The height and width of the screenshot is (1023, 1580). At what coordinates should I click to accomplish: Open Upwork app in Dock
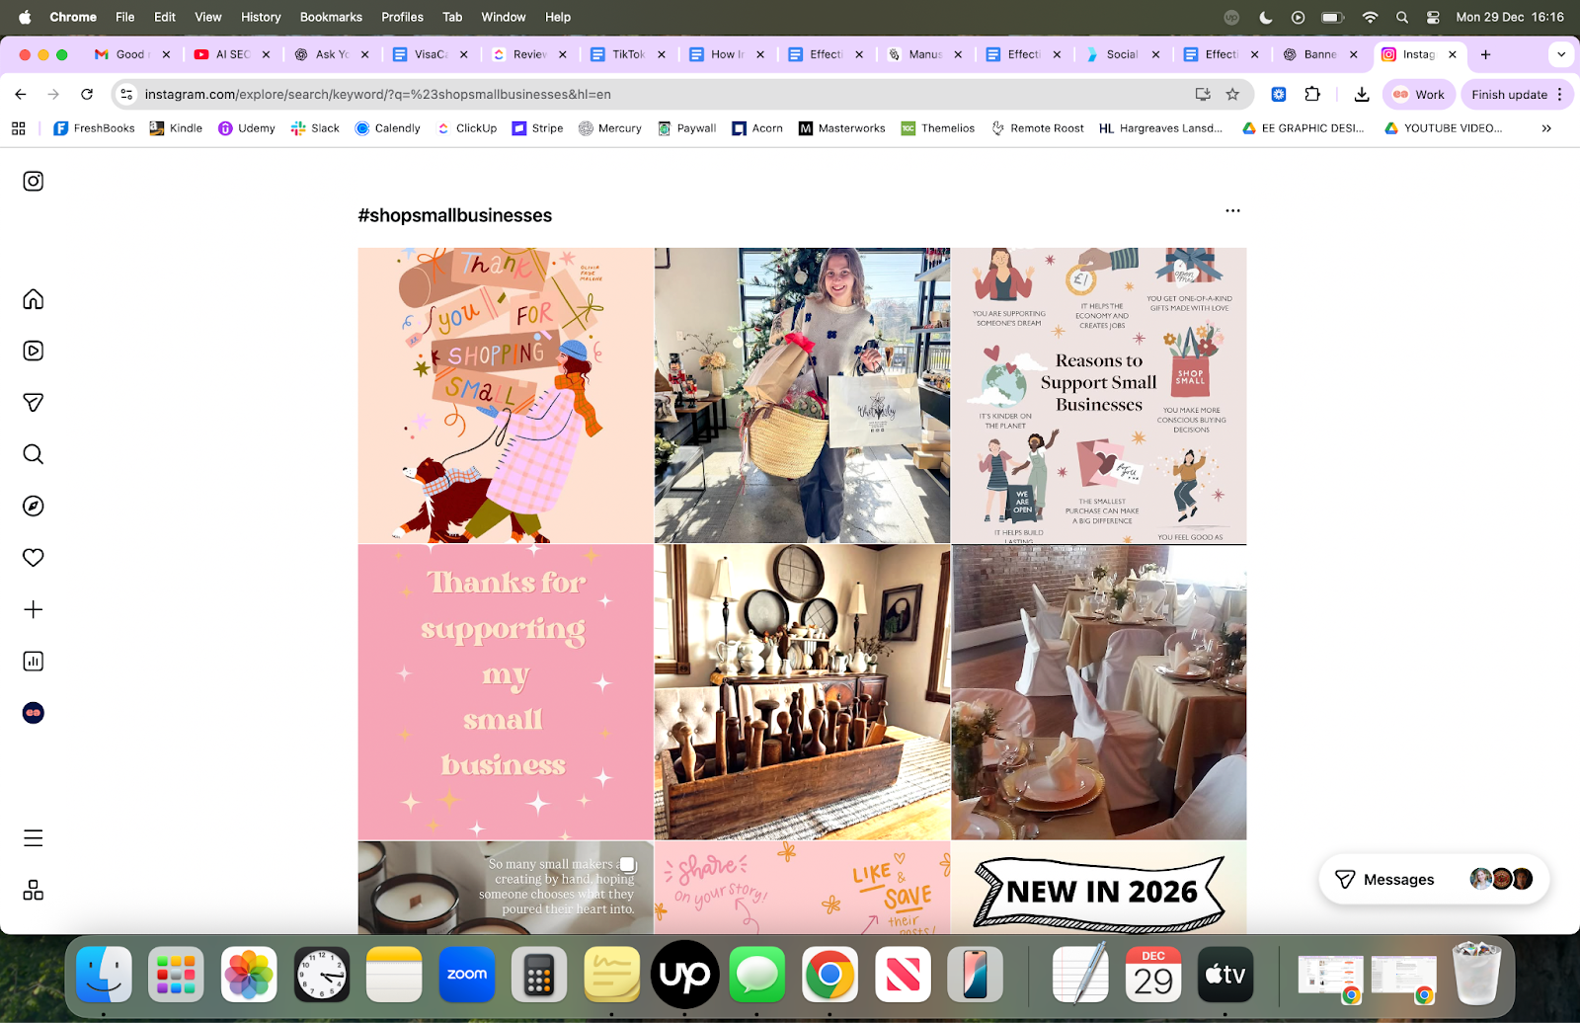(684, 975)
